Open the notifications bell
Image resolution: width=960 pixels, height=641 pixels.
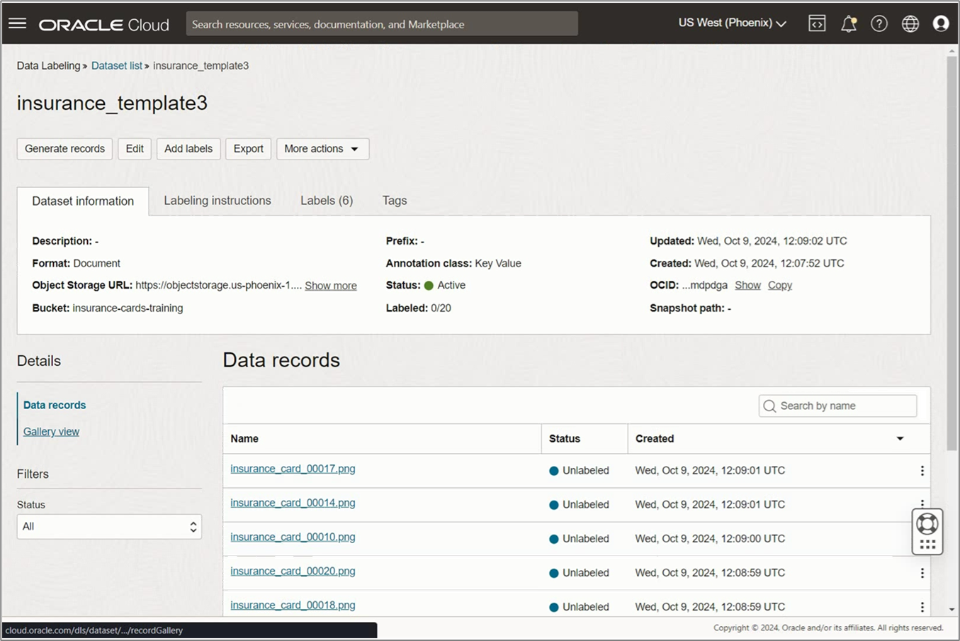click(x=848, y=24)
